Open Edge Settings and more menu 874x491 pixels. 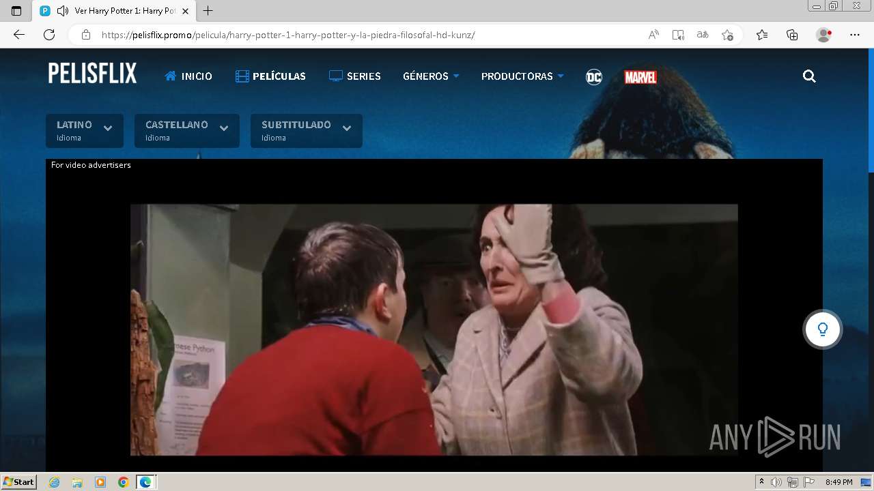tap(855, 35)
